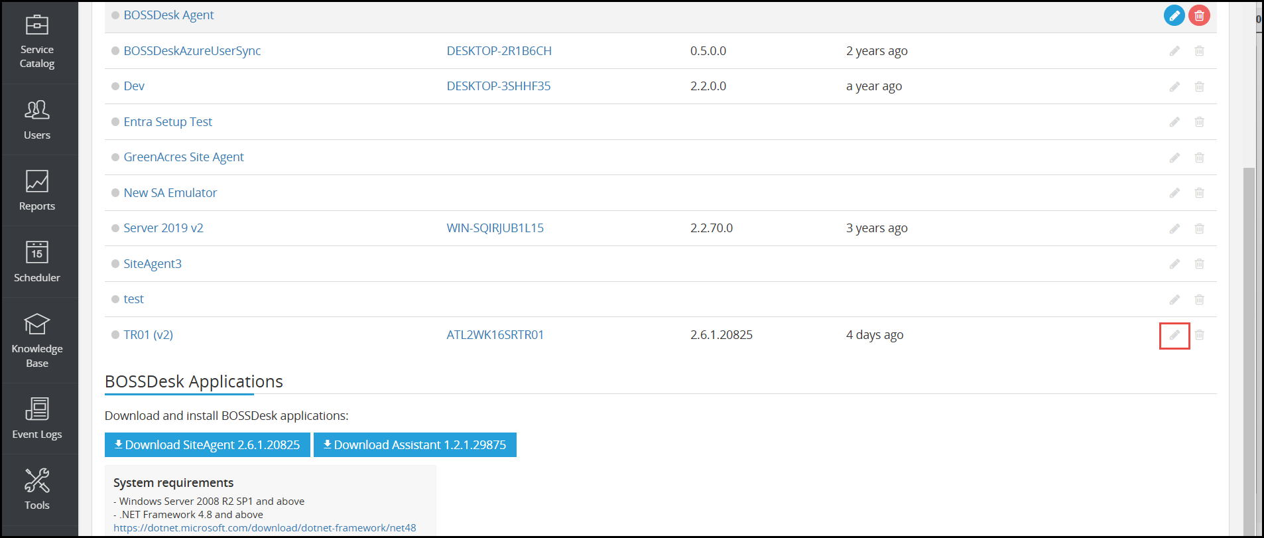Edit New SA Emulator with pencil icon
The height and width of the screenshot is (538, 1264).
tap(1174, 193)
